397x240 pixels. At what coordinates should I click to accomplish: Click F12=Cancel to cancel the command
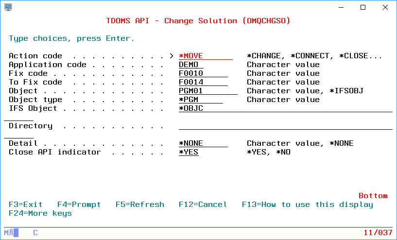203,205
